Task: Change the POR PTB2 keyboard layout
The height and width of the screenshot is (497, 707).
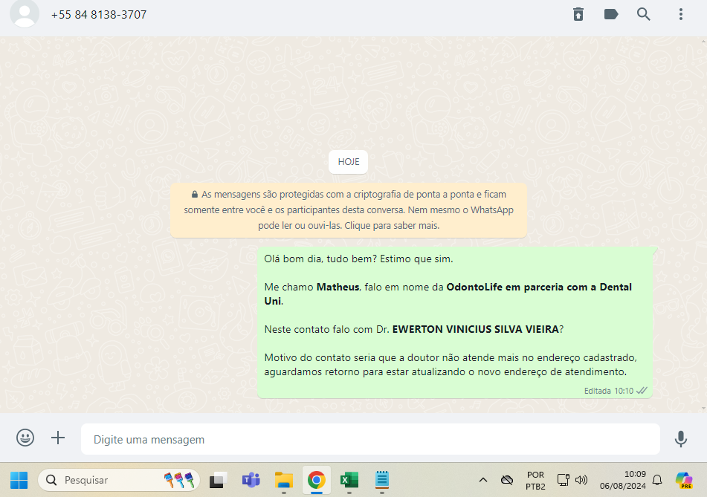Action: tap(535, 481)
